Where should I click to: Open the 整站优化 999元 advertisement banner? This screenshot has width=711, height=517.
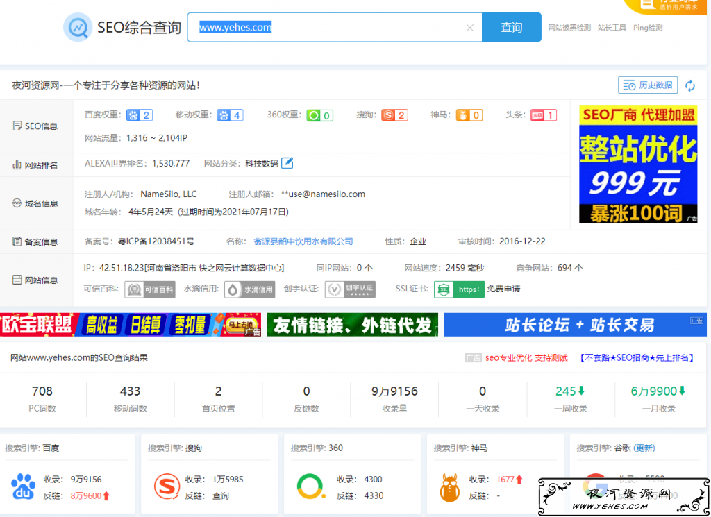click(x=638, y=164)
